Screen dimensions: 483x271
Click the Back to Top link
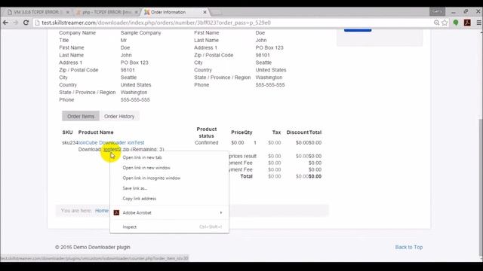coord(409,247)
